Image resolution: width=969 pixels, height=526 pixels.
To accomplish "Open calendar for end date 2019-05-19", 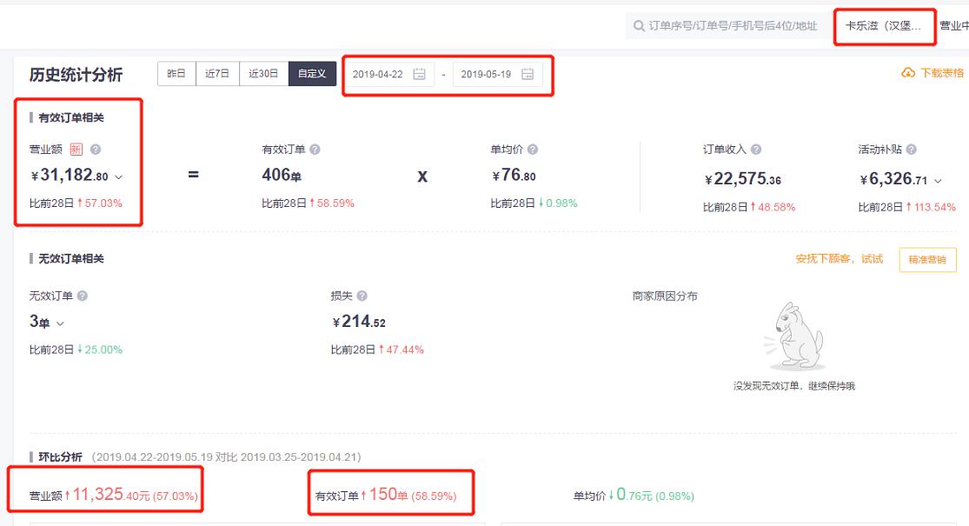I will point(528,74).
